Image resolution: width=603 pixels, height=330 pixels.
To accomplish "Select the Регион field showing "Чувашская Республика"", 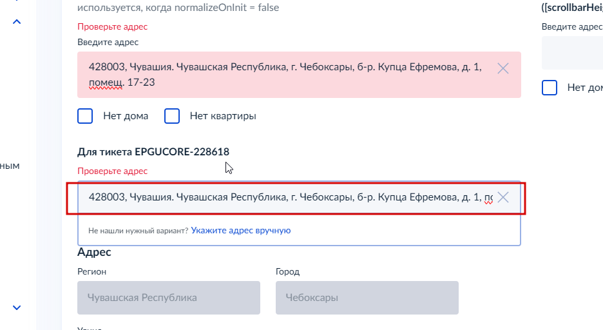I will point(169,298).
